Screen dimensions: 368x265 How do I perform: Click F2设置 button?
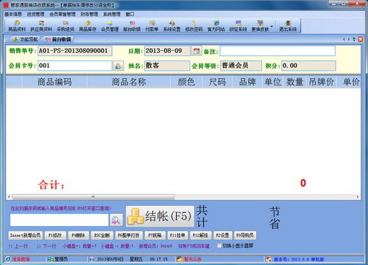point(222,236)
